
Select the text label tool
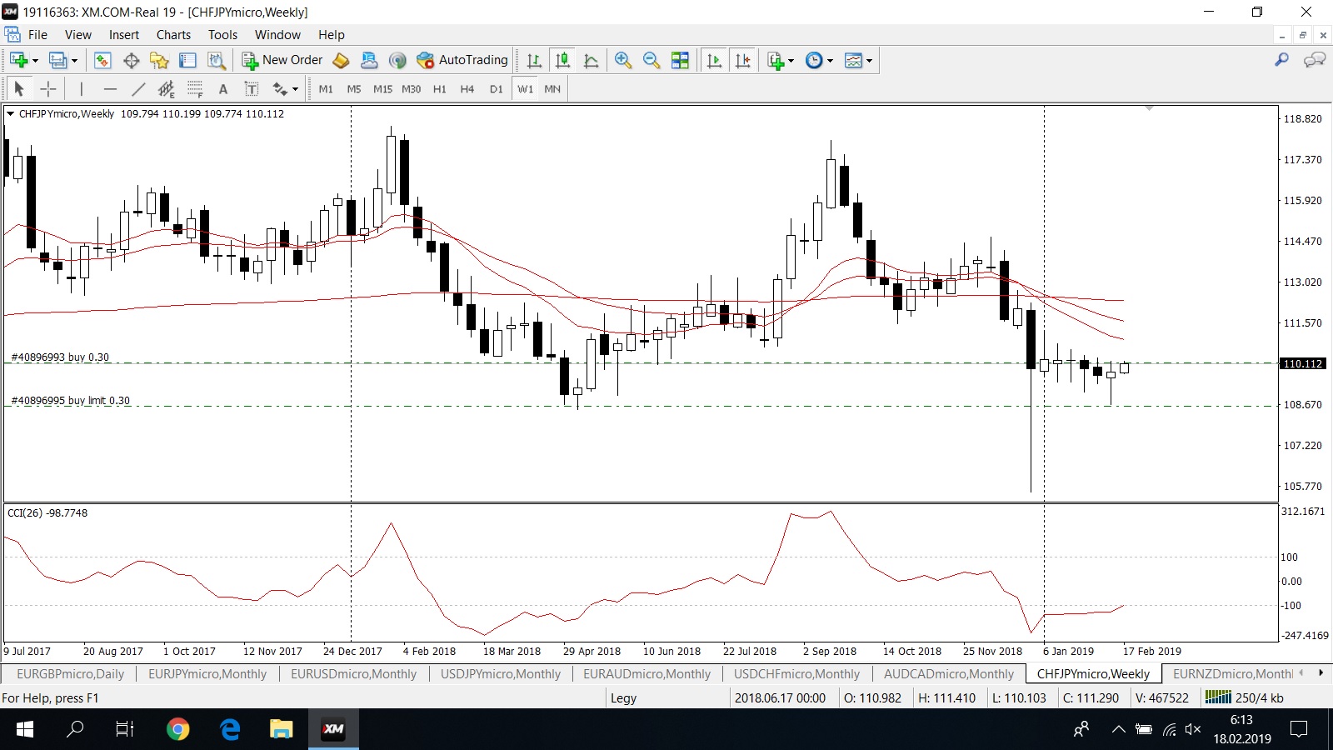pyautogui.click(x=251, y=88)
